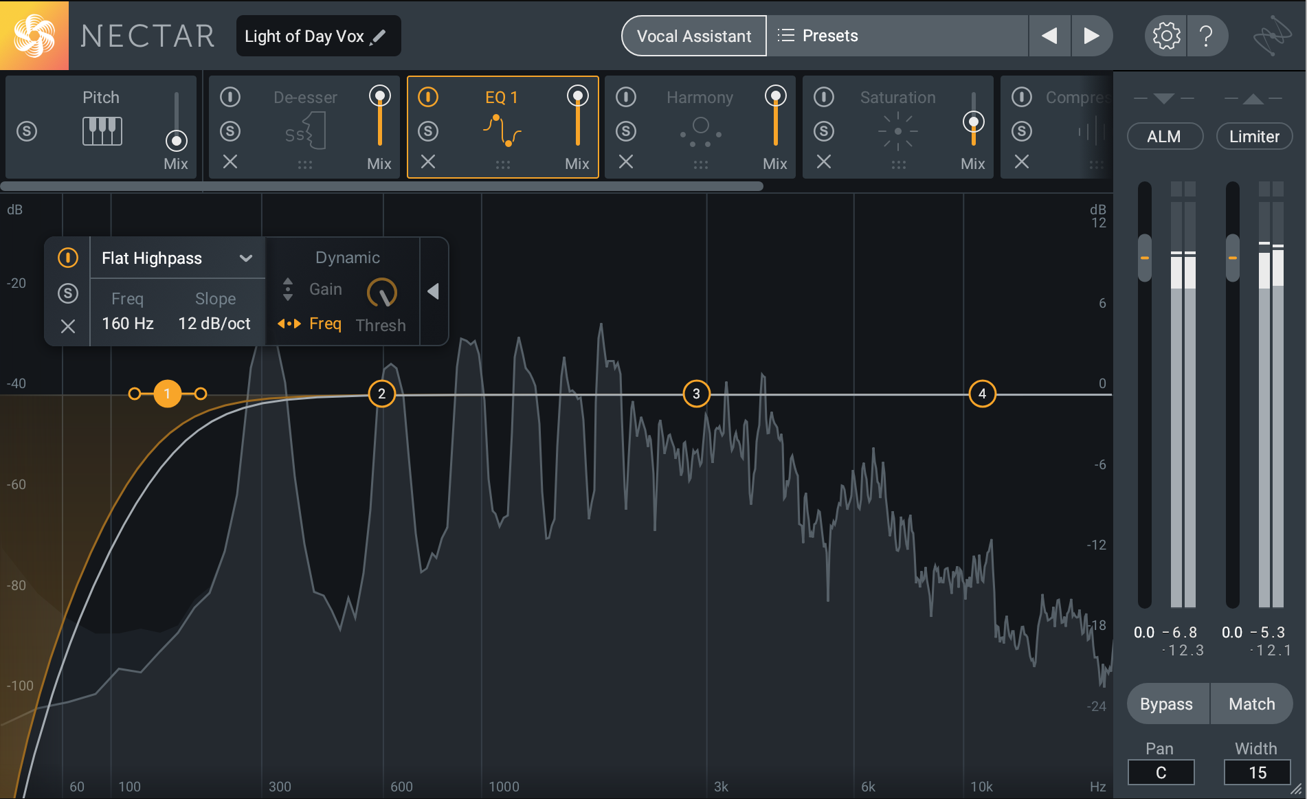This screenshot has height=799, width=1307.
Task: Toggle Saturation module power button
Action: tap(824, 97)
